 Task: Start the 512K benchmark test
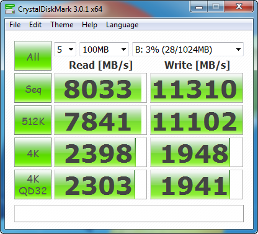[x=33, y=120]
